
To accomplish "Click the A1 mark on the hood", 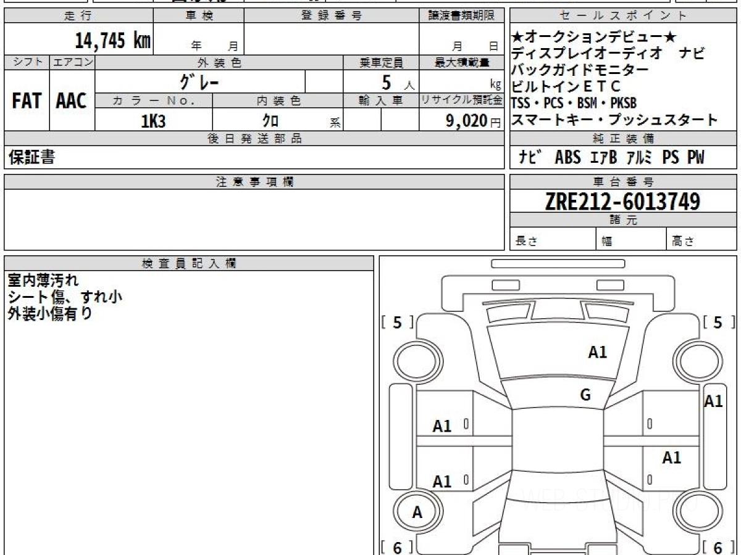I will pyautogui.click(x=597, y=353).
